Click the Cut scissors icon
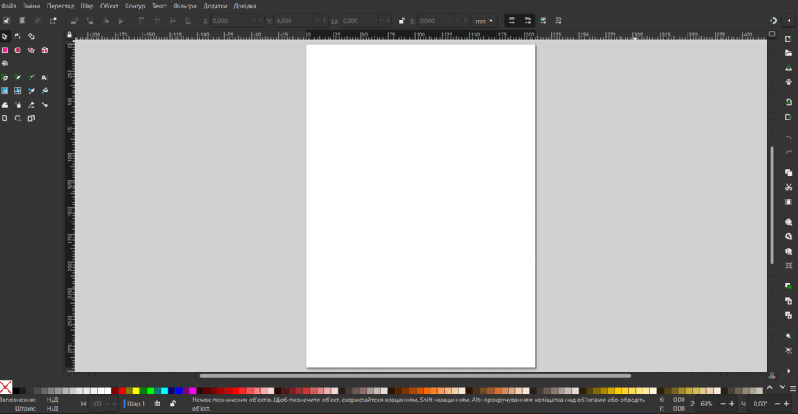Image resolution: width=798 pixels, height=414 pixels. tap(789, 187)
